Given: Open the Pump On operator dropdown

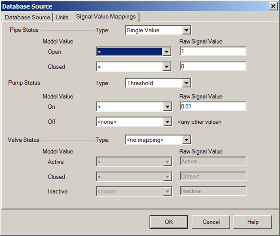Looking at the screenshot, I should coord(134,107).
